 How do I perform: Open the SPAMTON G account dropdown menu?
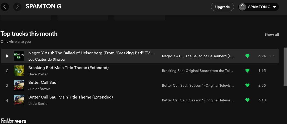pyautogui.click(x=274, y=7)
